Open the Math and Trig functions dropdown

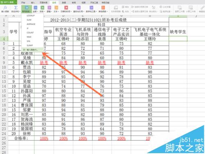(91, 9)
